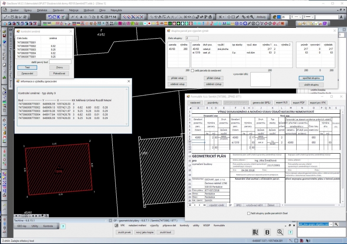Open the 'formuláře' menu in the GP panel
The height and width of the screenshot is (244, 347).
(219, 225)
